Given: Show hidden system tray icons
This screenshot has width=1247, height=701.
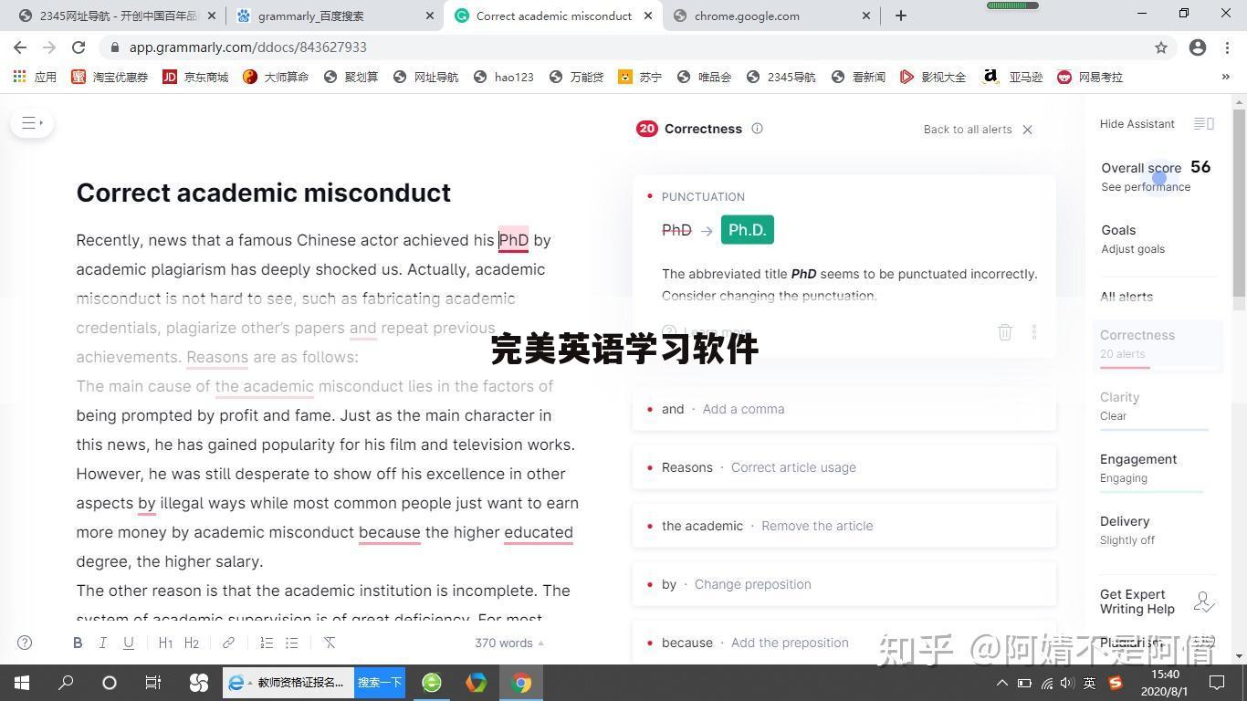Looking at the screenshot, I should pos(1001,682).
